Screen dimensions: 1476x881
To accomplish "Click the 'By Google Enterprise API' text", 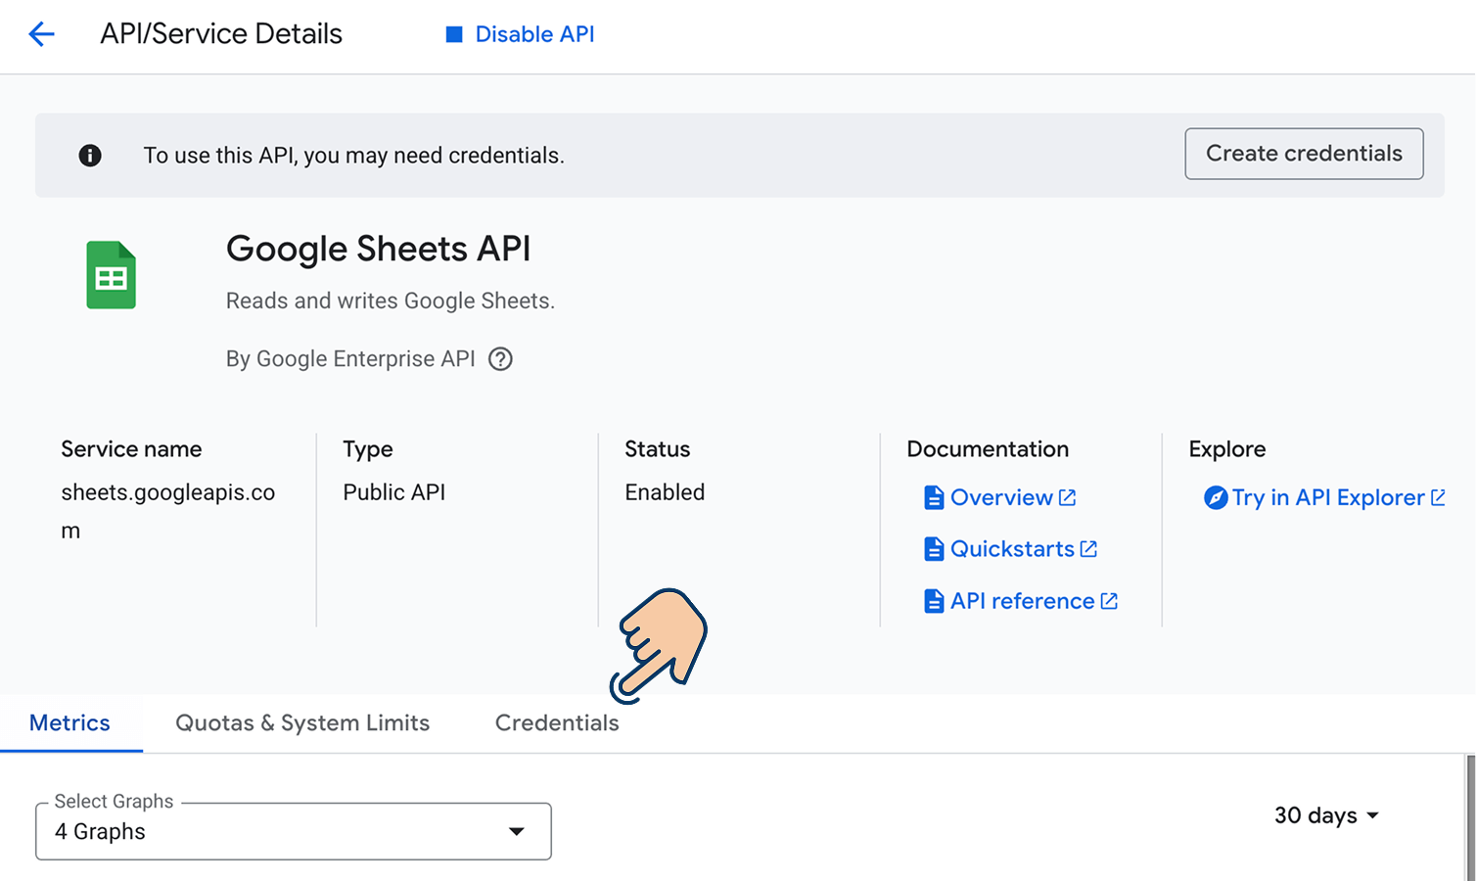I will pyautogui.click(x=350, y=359).
